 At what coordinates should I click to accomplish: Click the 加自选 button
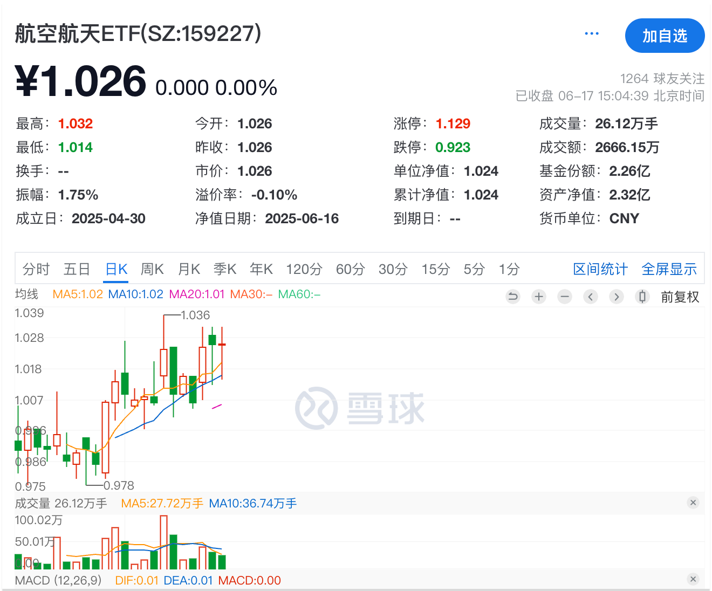tap(665, 36)
